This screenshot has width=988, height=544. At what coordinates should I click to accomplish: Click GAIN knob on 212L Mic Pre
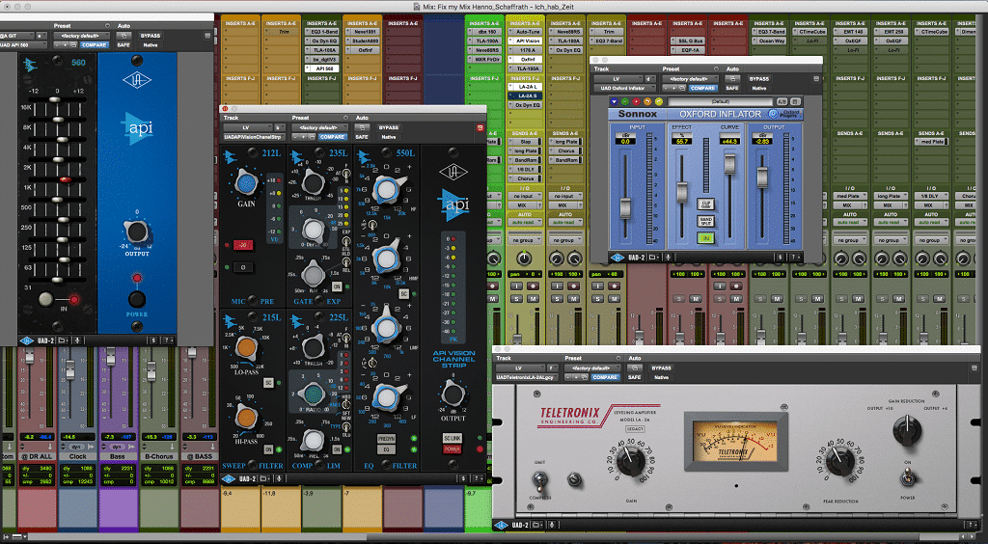click(248, 184)
